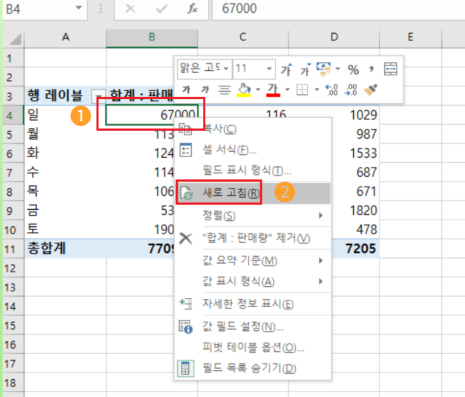Click the format painter brush icon

[370, 90]
